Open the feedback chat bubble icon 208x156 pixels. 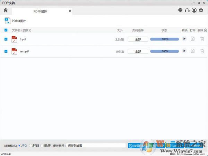[x=180, y=10]
